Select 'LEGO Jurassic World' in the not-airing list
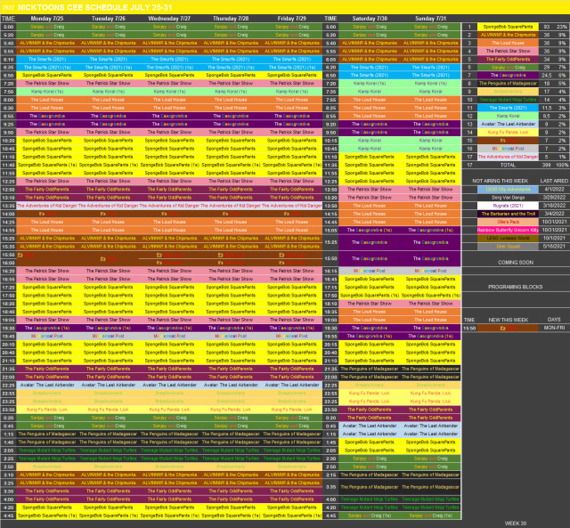The image size is (570, 528). pyautogui.click(x=508, y=239)
